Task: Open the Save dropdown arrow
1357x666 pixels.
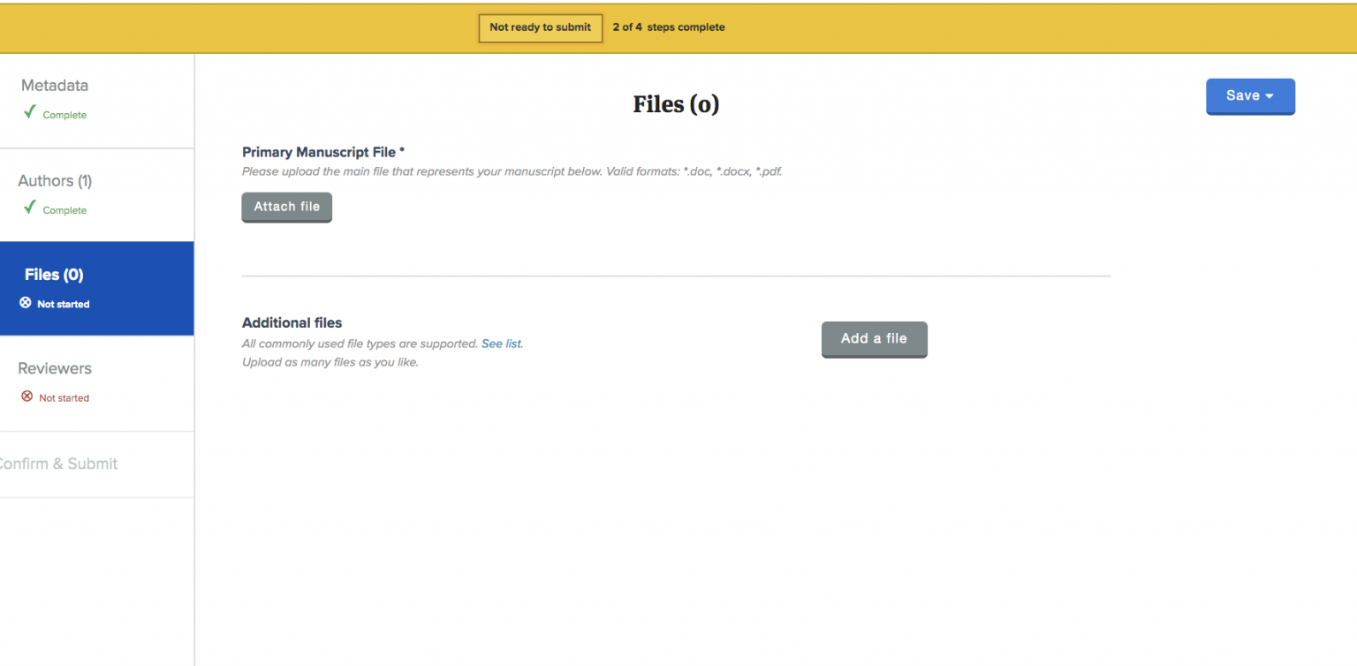Action: click(x=1270, y=96)
